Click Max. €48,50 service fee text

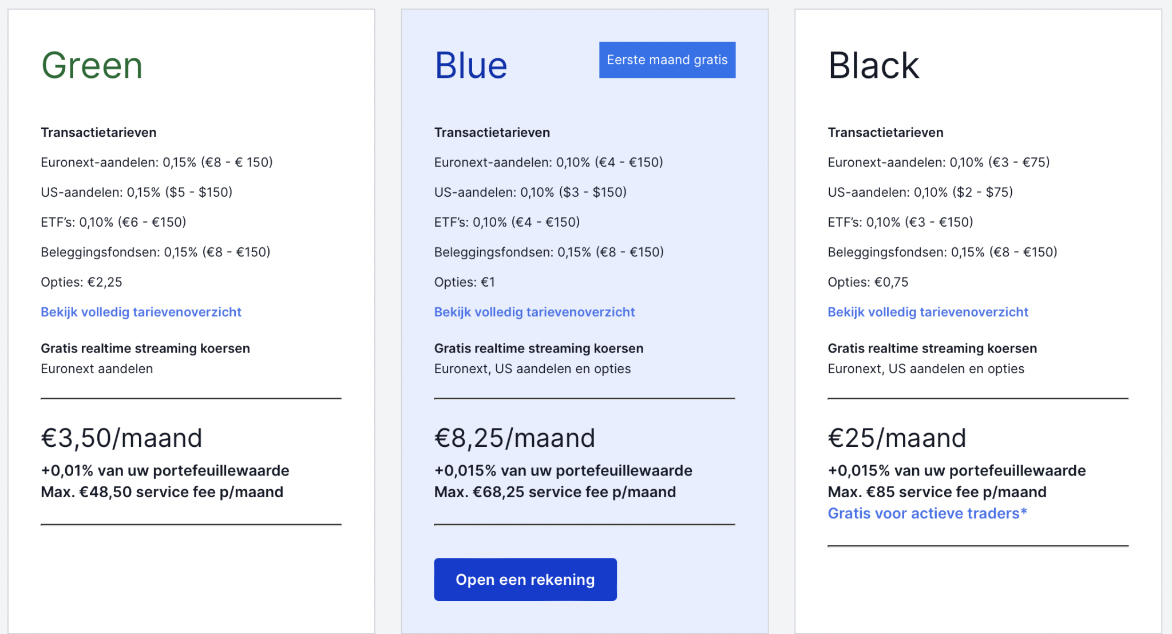pyautogui.click(x=162, y=492)
